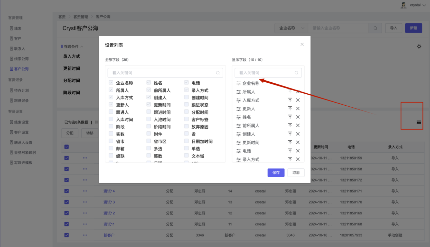Move 电话 field to top
The image size is (430, 247).
290,151
